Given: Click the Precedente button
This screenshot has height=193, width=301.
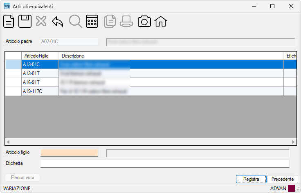Looking at the screenshot, I should (283, 179).
